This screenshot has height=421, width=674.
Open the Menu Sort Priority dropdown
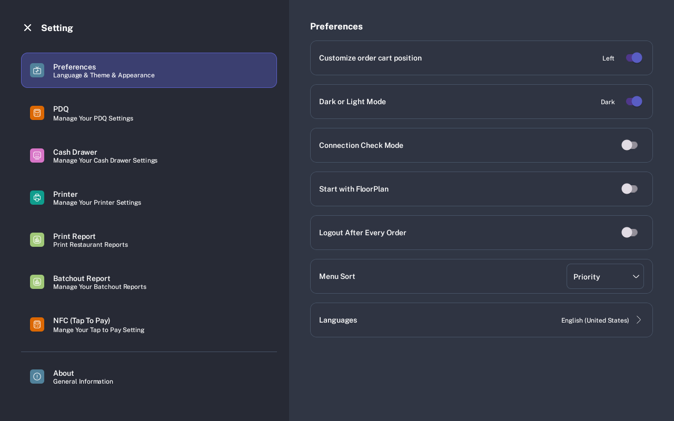605,276
